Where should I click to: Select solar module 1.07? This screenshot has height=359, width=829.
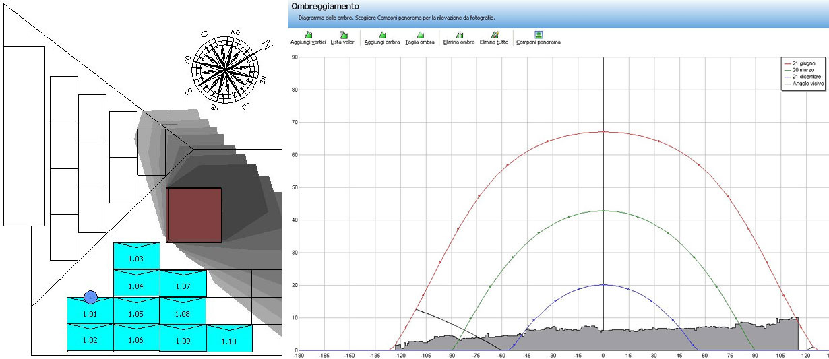(x=183, y=284)
